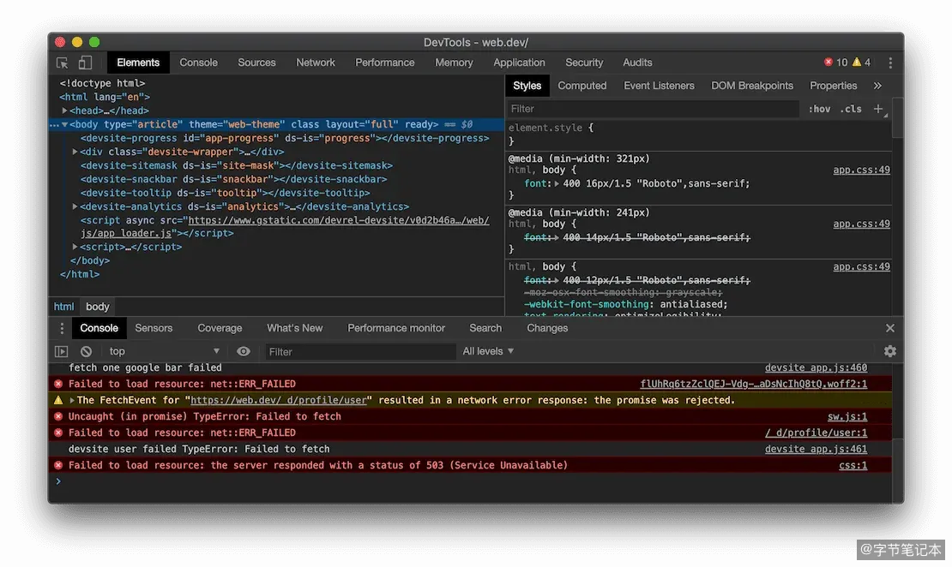Open the Audits tab
The width and height of the screenshot is (952, 567).
(x=637, y=63)
